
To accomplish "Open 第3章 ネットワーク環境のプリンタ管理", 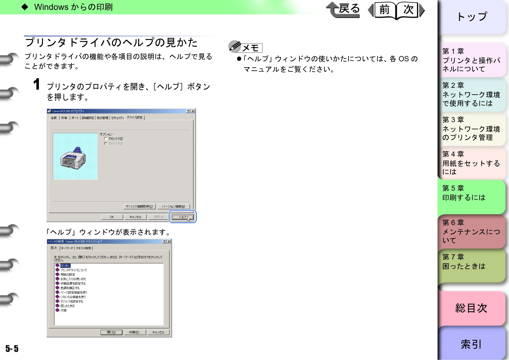I will click(472, 129).
